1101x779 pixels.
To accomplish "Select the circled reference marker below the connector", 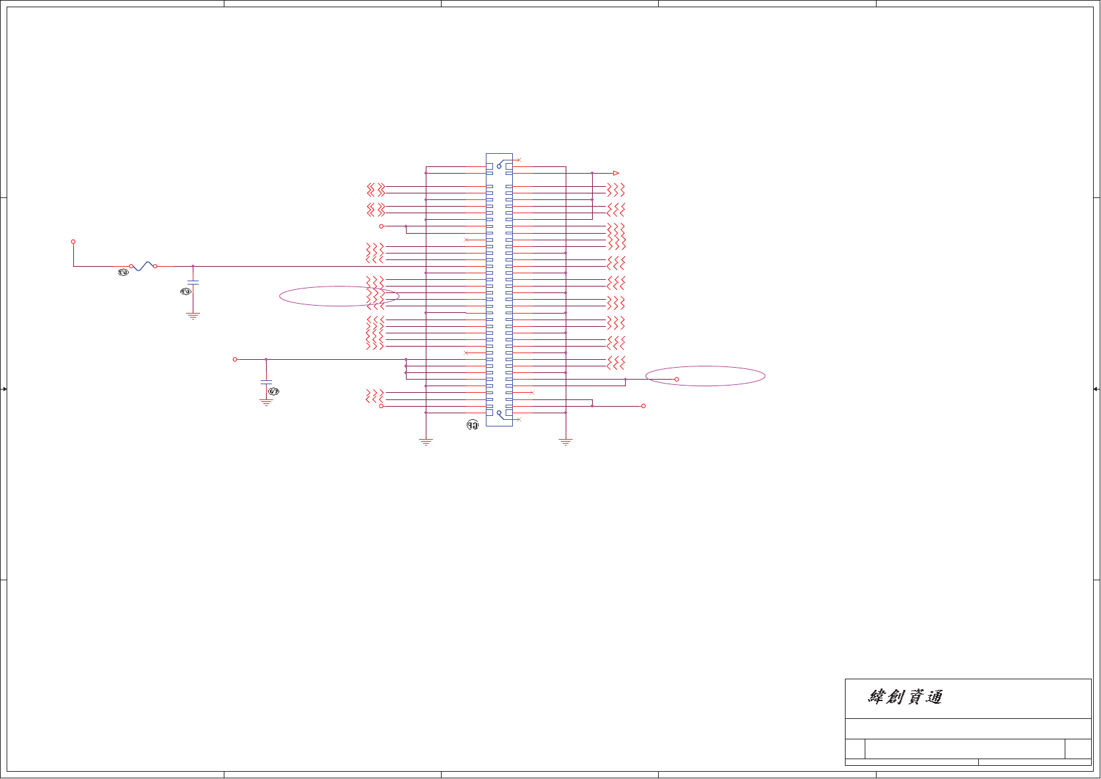I will [x=473, y=425].
